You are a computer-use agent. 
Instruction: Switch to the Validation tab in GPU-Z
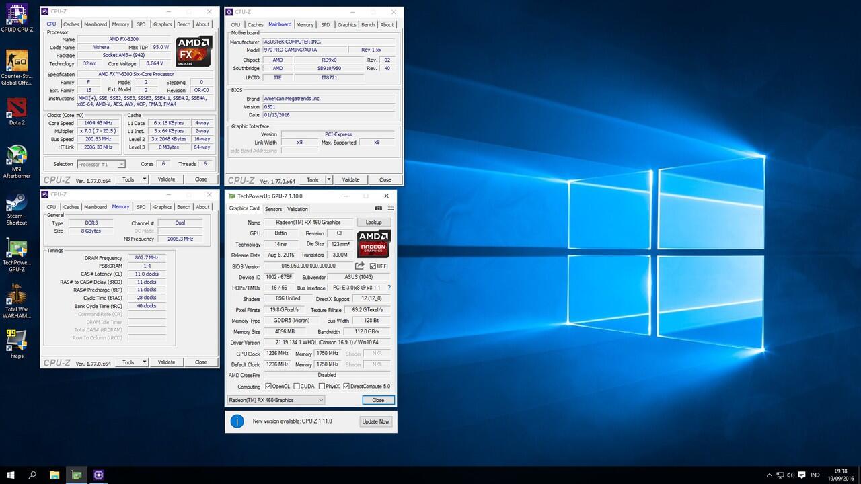coord(298,209)
